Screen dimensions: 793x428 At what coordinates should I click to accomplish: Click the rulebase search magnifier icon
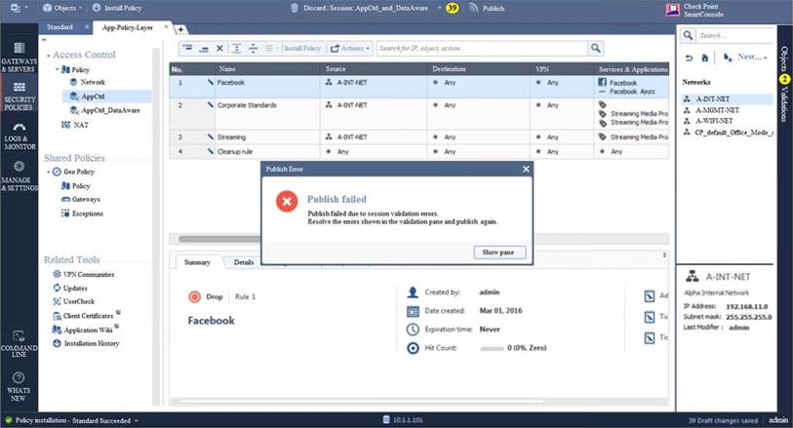(x=595, y=48)
